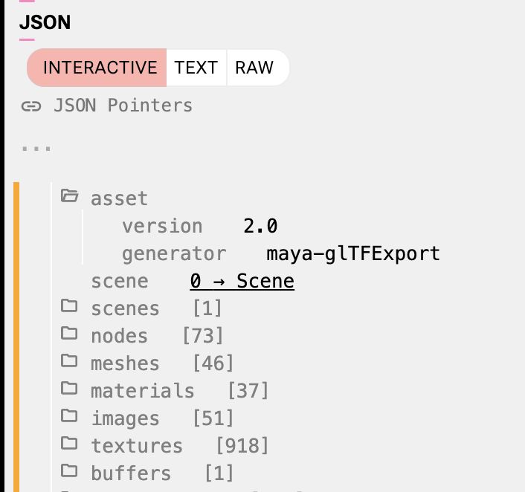Screen dimensions: 525x492
Task: Select the asset tree label
Action: pos(119,198)
